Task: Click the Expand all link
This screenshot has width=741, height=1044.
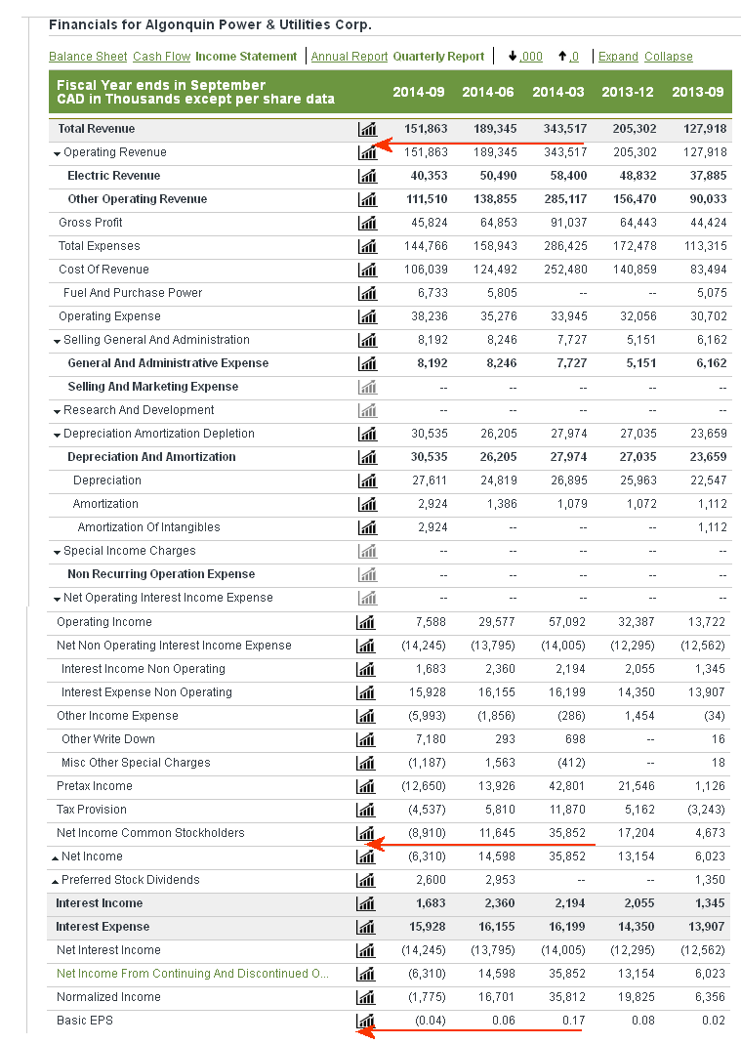Action: (619, 57)
